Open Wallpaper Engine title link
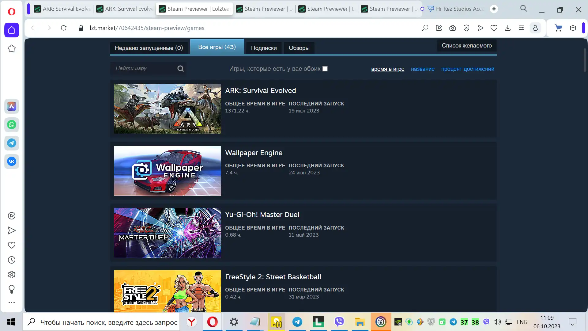This screenshot has width=588, height=331. point(254,153)
